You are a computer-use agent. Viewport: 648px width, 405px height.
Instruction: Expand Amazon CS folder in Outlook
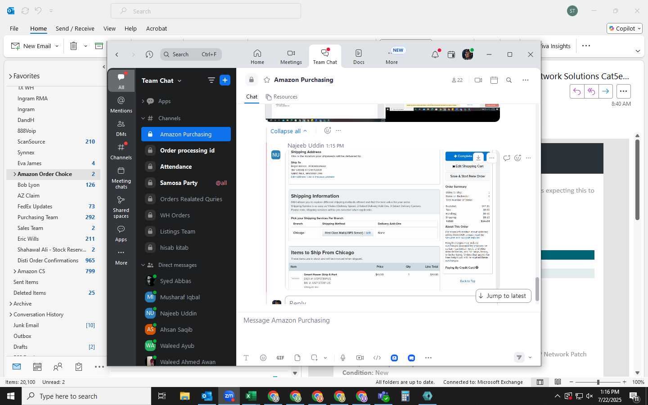(x=15, y=271)
